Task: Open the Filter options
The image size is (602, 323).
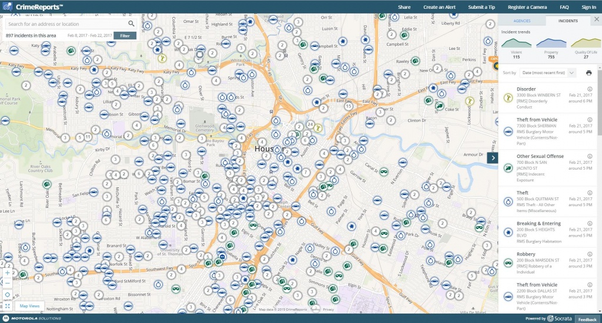Action: [125, 36]
